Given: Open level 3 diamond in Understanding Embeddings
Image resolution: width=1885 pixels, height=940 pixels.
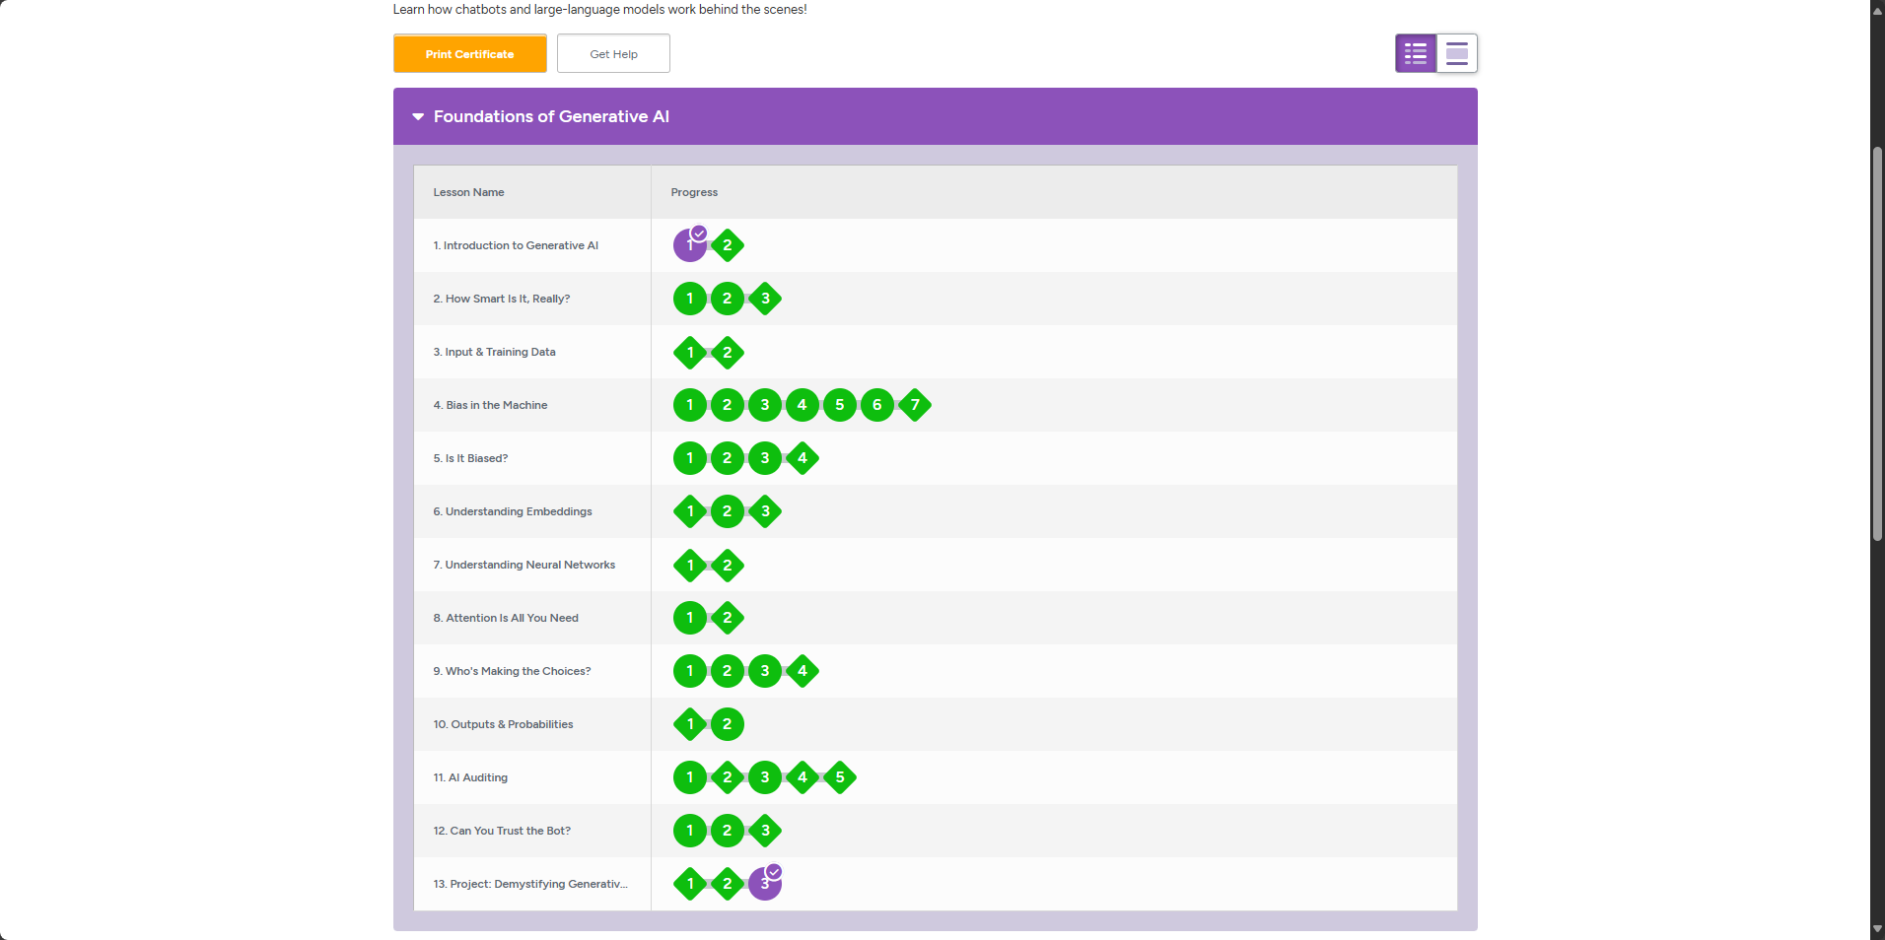Looking at the screenshot, I should click(x=765, y=511).
